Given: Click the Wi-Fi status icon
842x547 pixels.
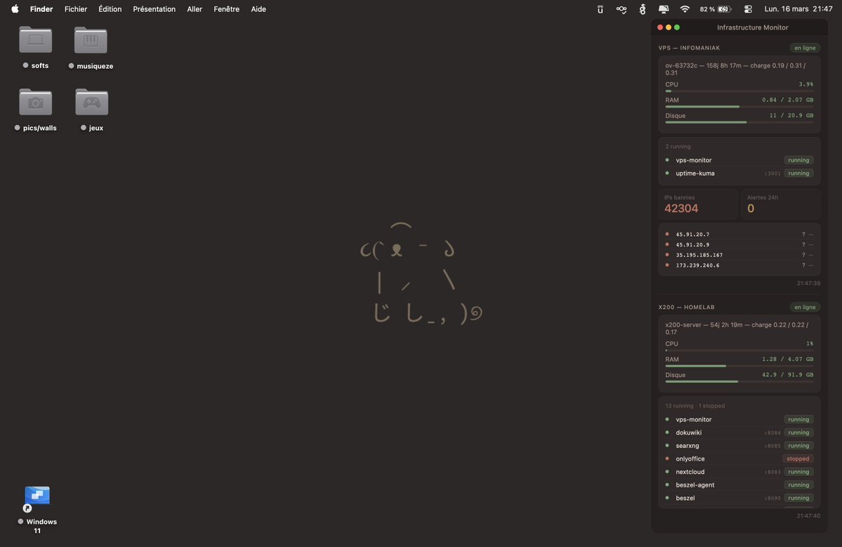Looking at the screenshot, I should tap(685, 9).
